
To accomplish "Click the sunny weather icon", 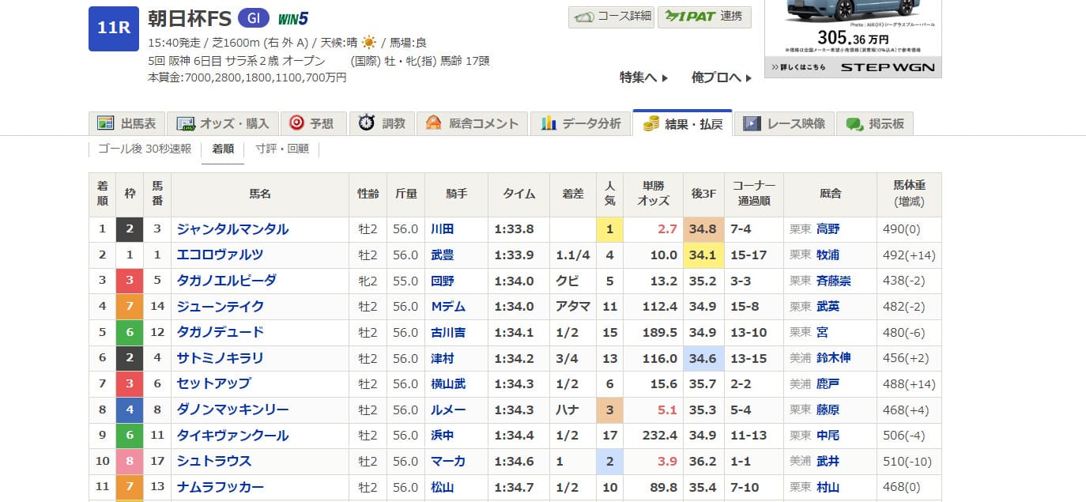I will [368, 43].
